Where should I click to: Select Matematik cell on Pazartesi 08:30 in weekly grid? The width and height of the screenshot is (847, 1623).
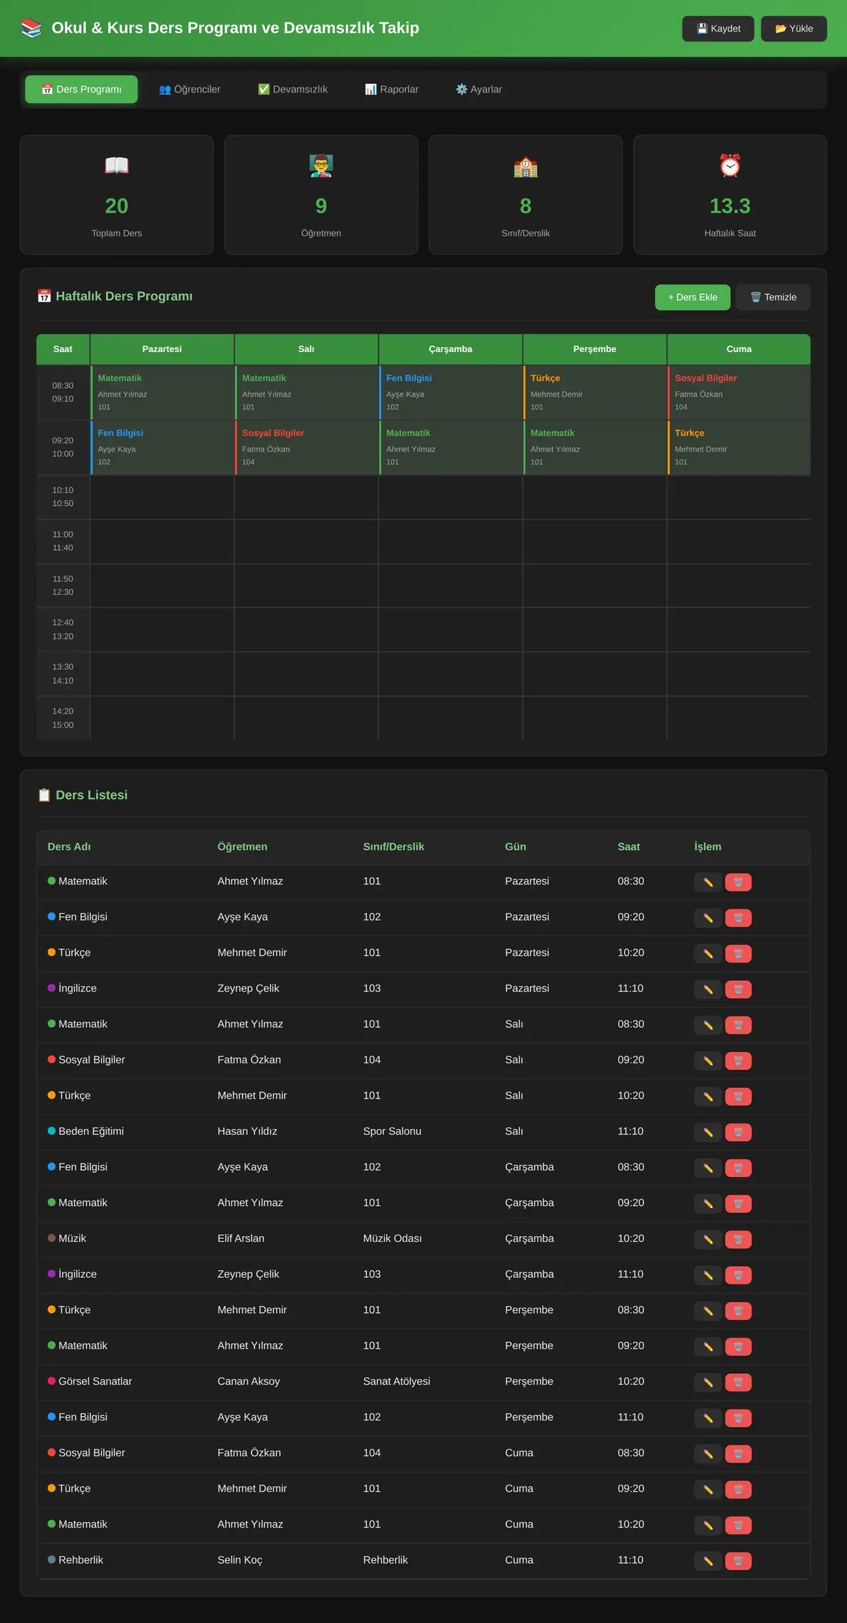tap(162, 392)
